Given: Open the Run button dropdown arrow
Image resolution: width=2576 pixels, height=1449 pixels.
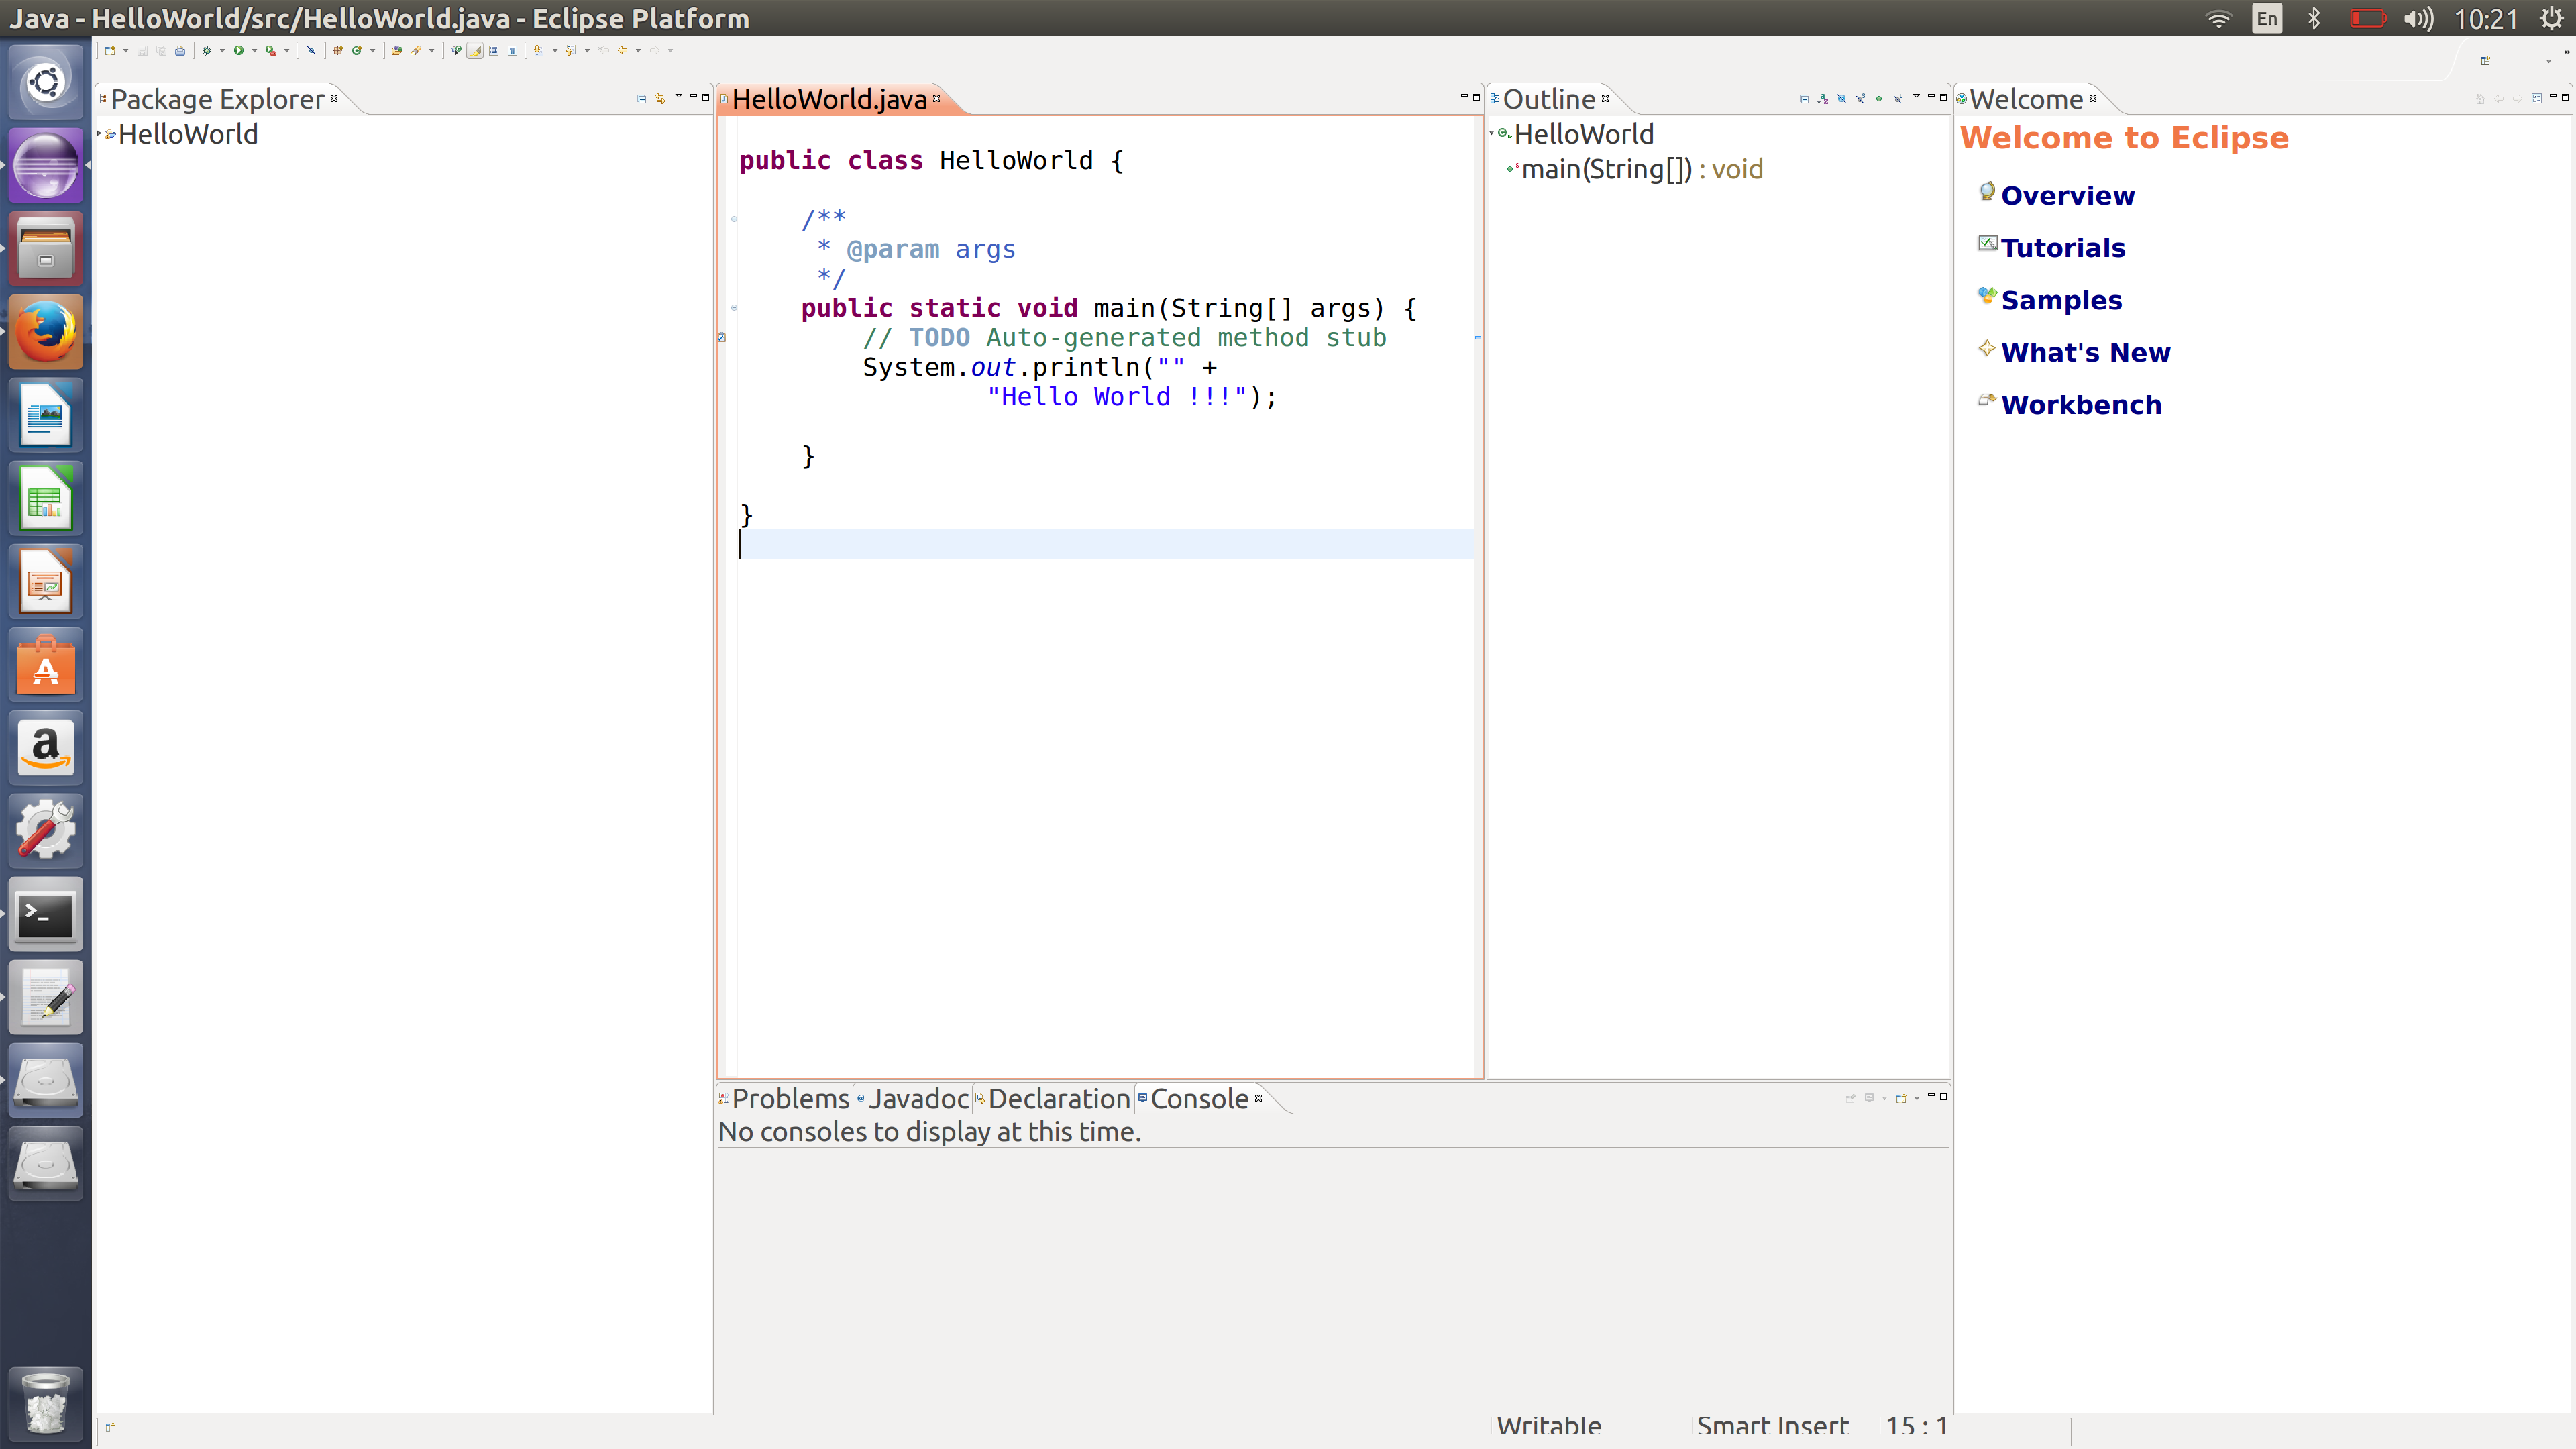Looking at the screenshot, I should pyautogui.click(x=254, y=51).
